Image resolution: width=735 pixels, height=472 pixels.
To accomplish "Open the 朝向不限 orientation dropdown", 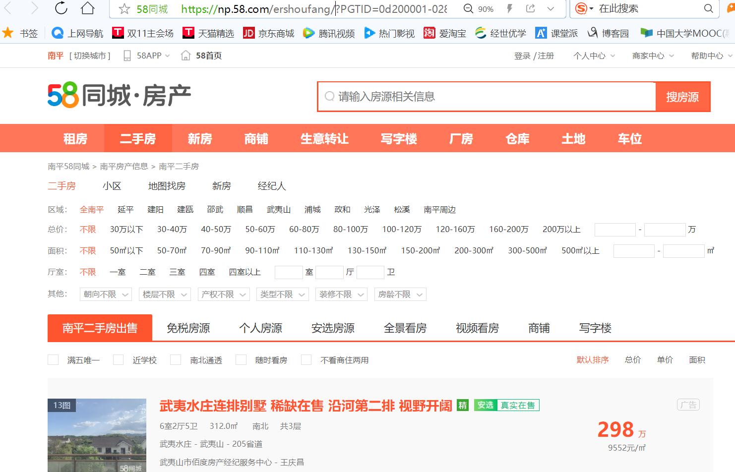I will (x=106, y=295).
